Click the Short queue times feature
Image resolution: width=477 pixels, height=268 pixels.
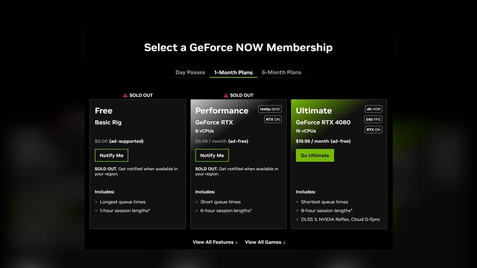[221, 202]
